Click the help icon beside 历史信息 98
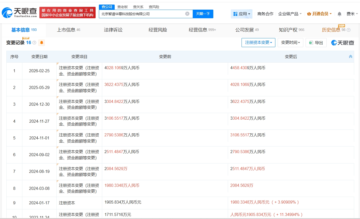The width and height of the screenshot is (360, 219). pyautogui.click(x=349, y=30)
